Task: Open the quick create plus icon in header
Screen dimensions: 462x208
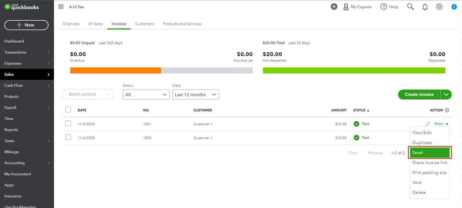Action: tap(334, 7)
